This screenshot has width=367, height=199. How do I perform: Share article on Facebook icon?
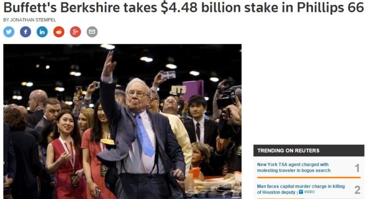click(x=25, y=32)
